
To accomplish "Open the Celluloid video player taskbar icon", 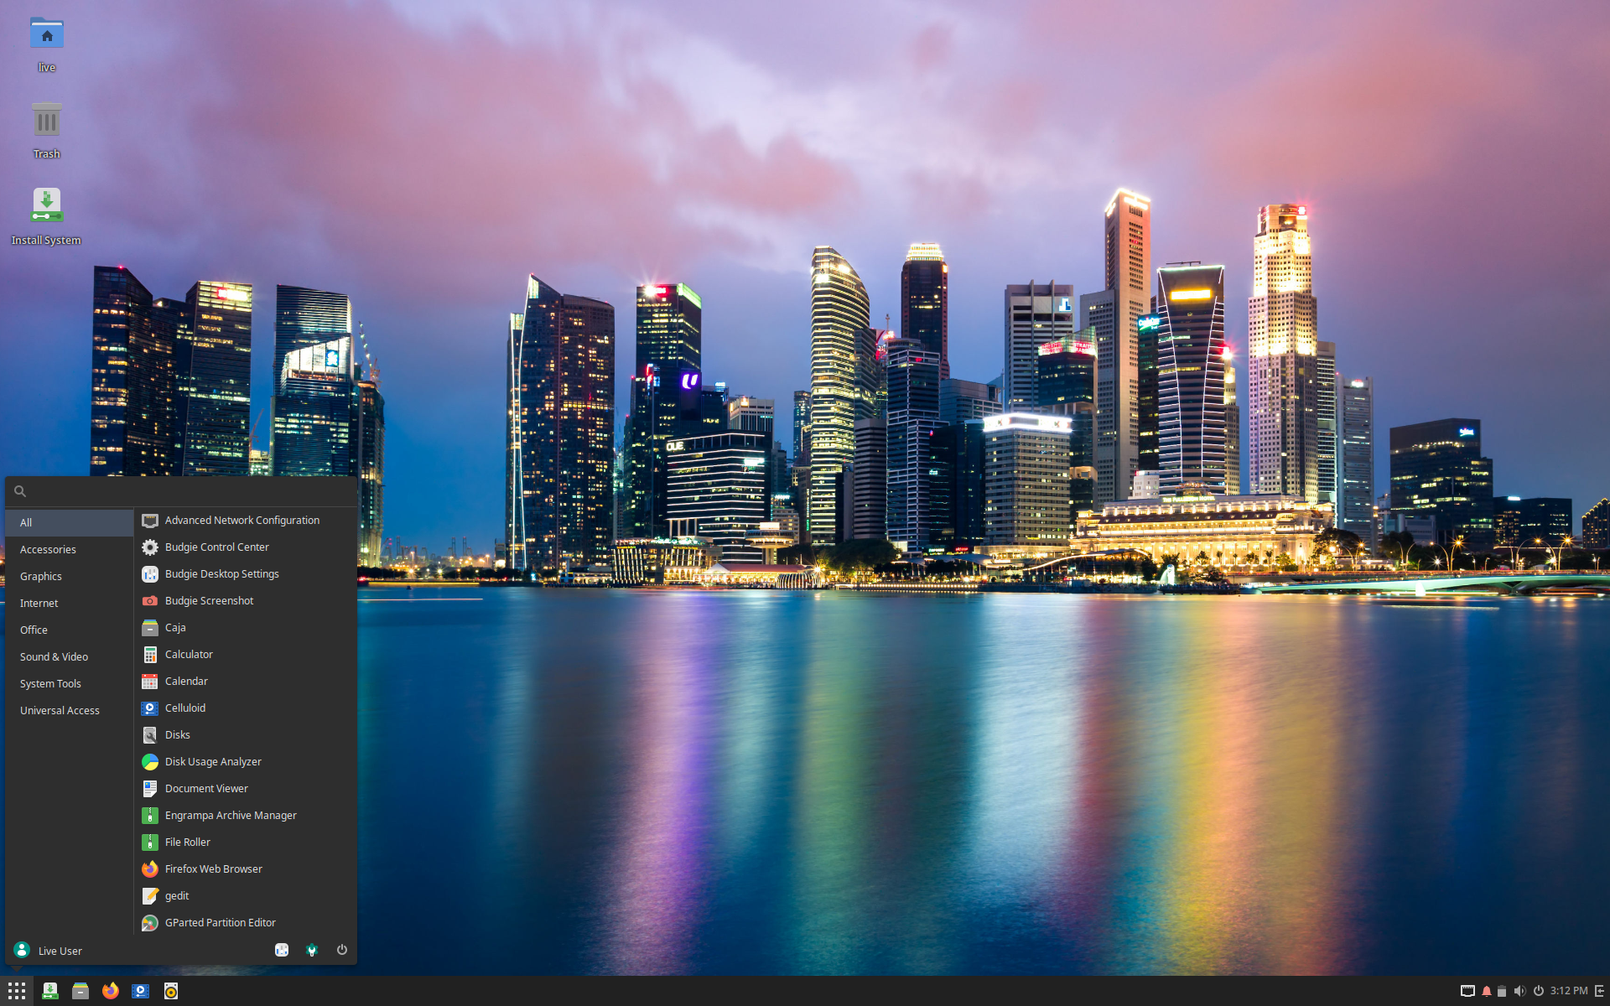I will [141, 991].
